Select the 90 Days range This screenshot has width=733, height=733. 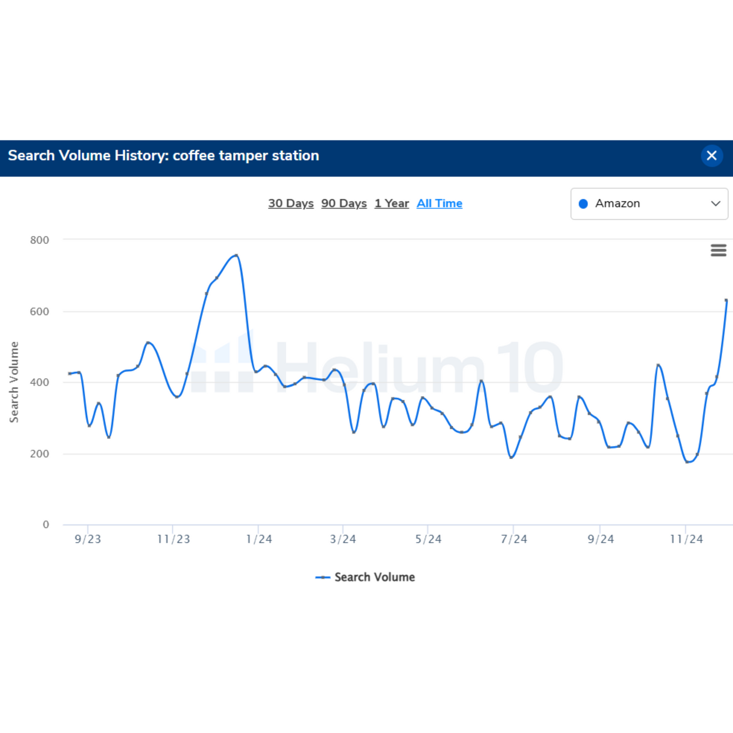pyautogui.click(x=344, y=203)
